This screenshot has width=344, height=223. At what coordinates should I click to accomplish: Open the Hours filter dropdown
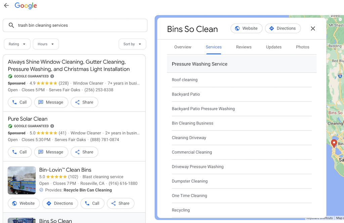tap(46, 44)
